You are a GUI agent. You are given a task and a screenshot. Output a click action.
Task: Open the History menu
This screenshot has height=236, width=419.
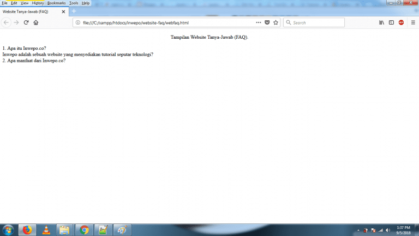pyautogui.click(x=38, y=3)
